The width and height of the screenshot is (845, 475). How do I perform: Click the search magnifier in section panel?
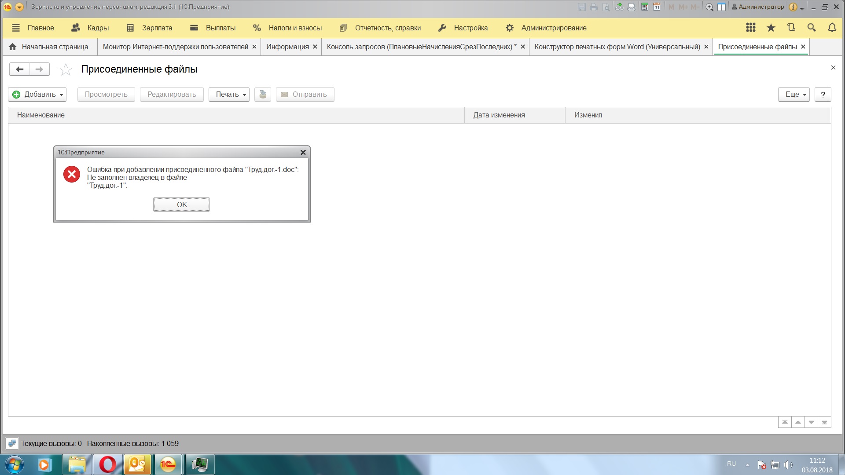812,28
